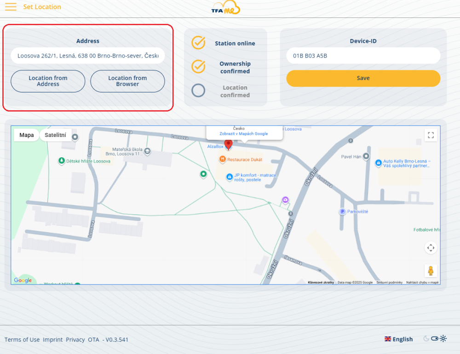Click Dětské hřiště Loosova map marker
460x354 pixels.
[x=61, y=161]
